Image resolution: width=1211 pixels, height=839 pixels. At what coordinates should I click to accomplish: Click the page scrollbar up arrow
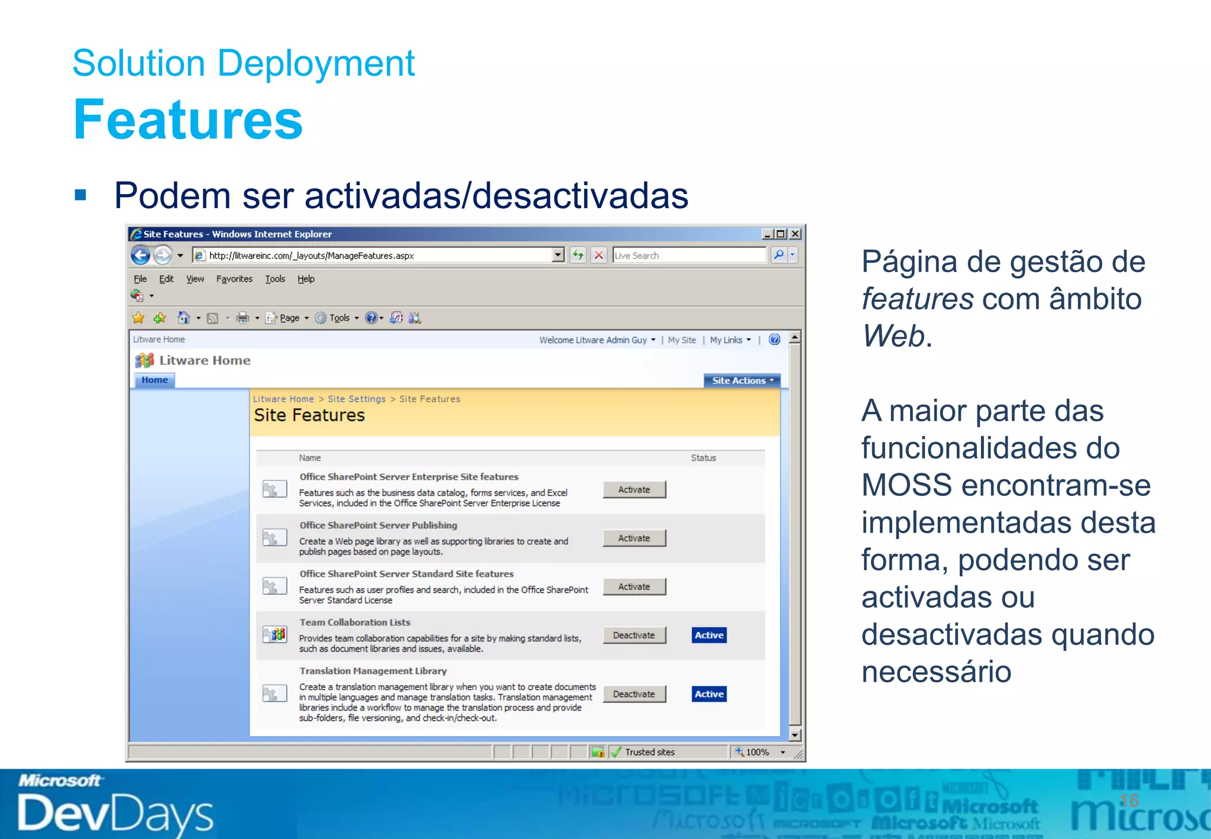[795, 337]
